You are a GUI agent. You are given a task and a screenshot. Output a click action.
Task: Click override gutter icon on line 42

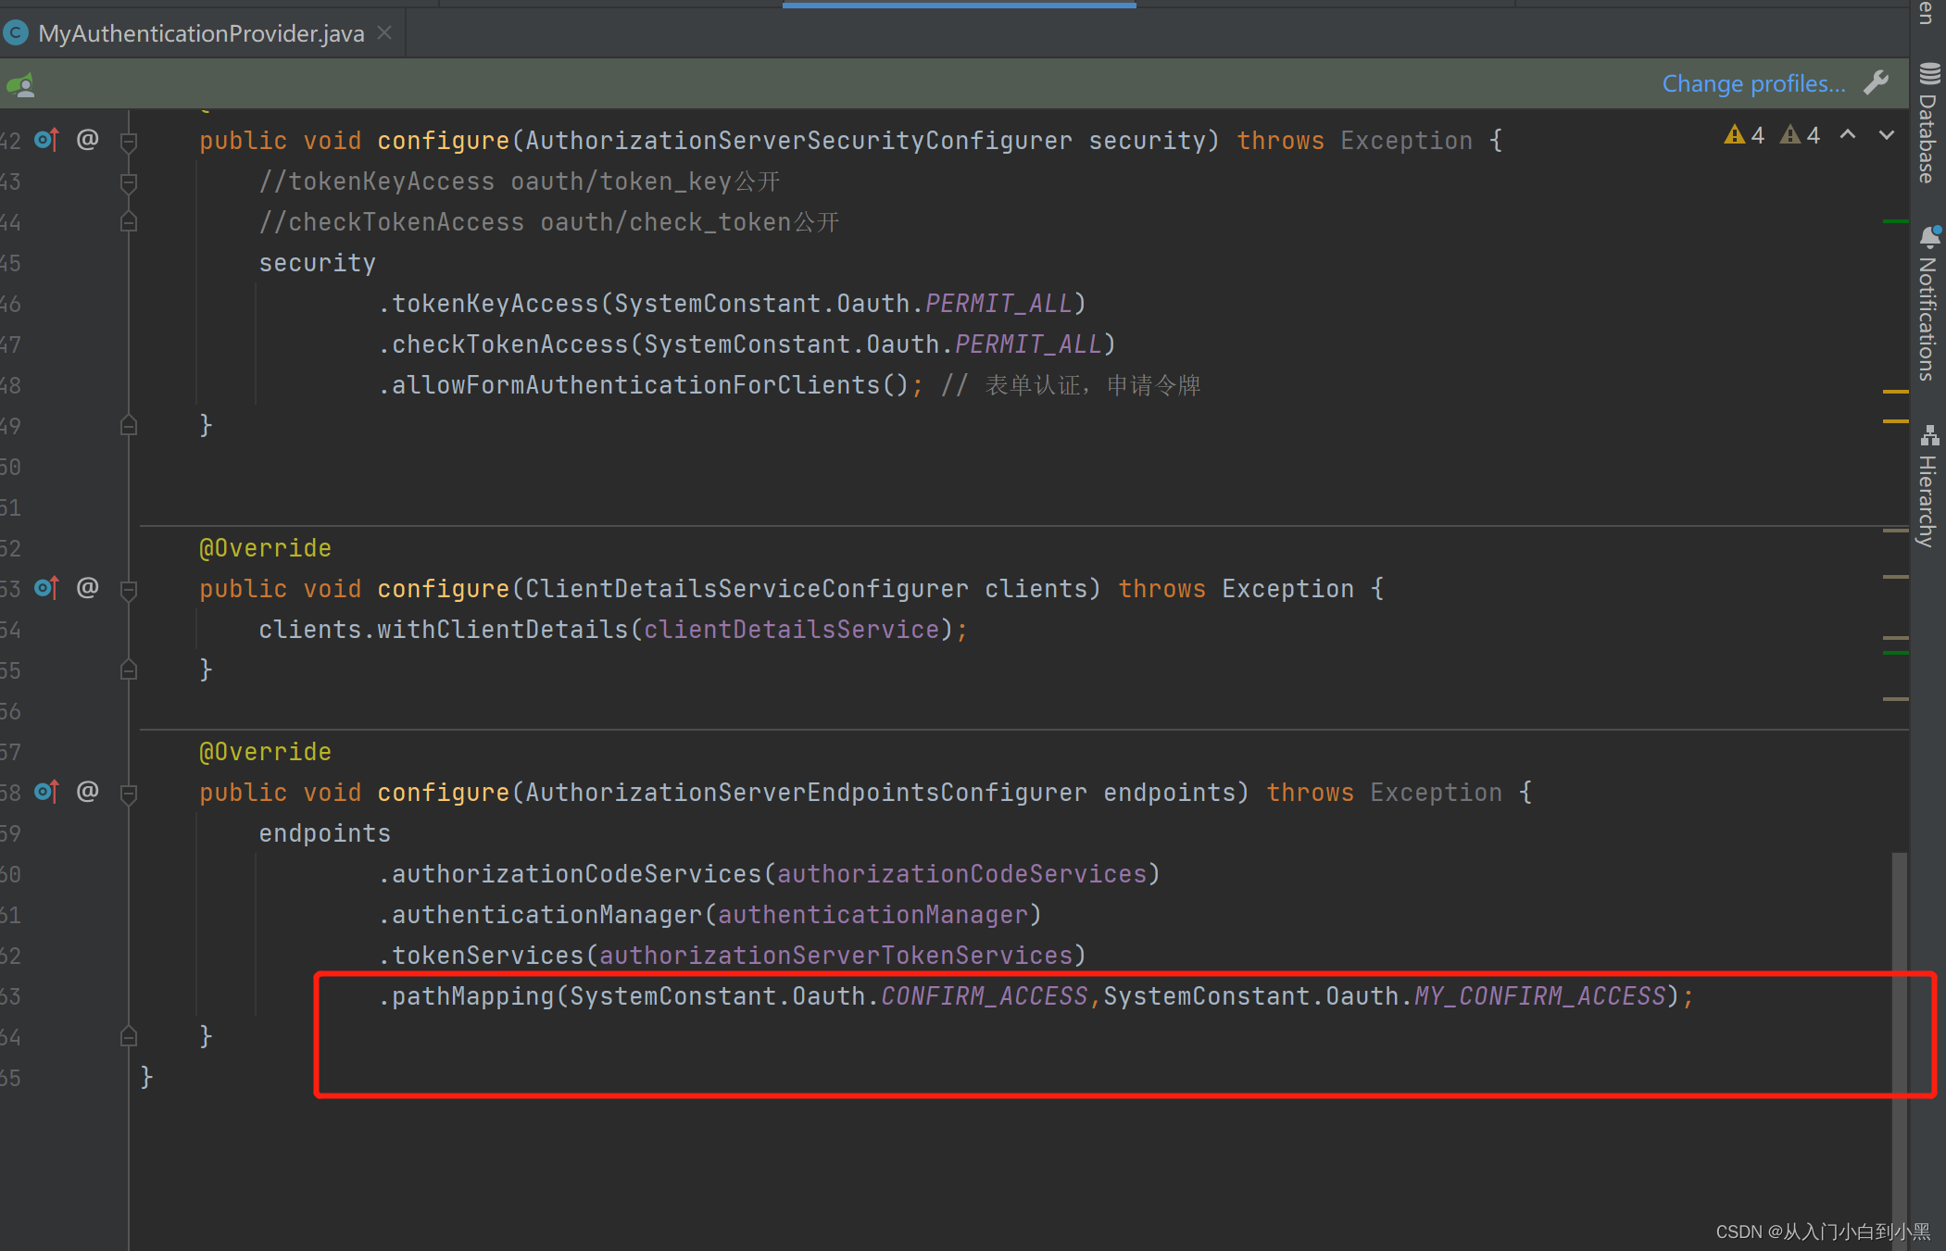coord(46,140)
